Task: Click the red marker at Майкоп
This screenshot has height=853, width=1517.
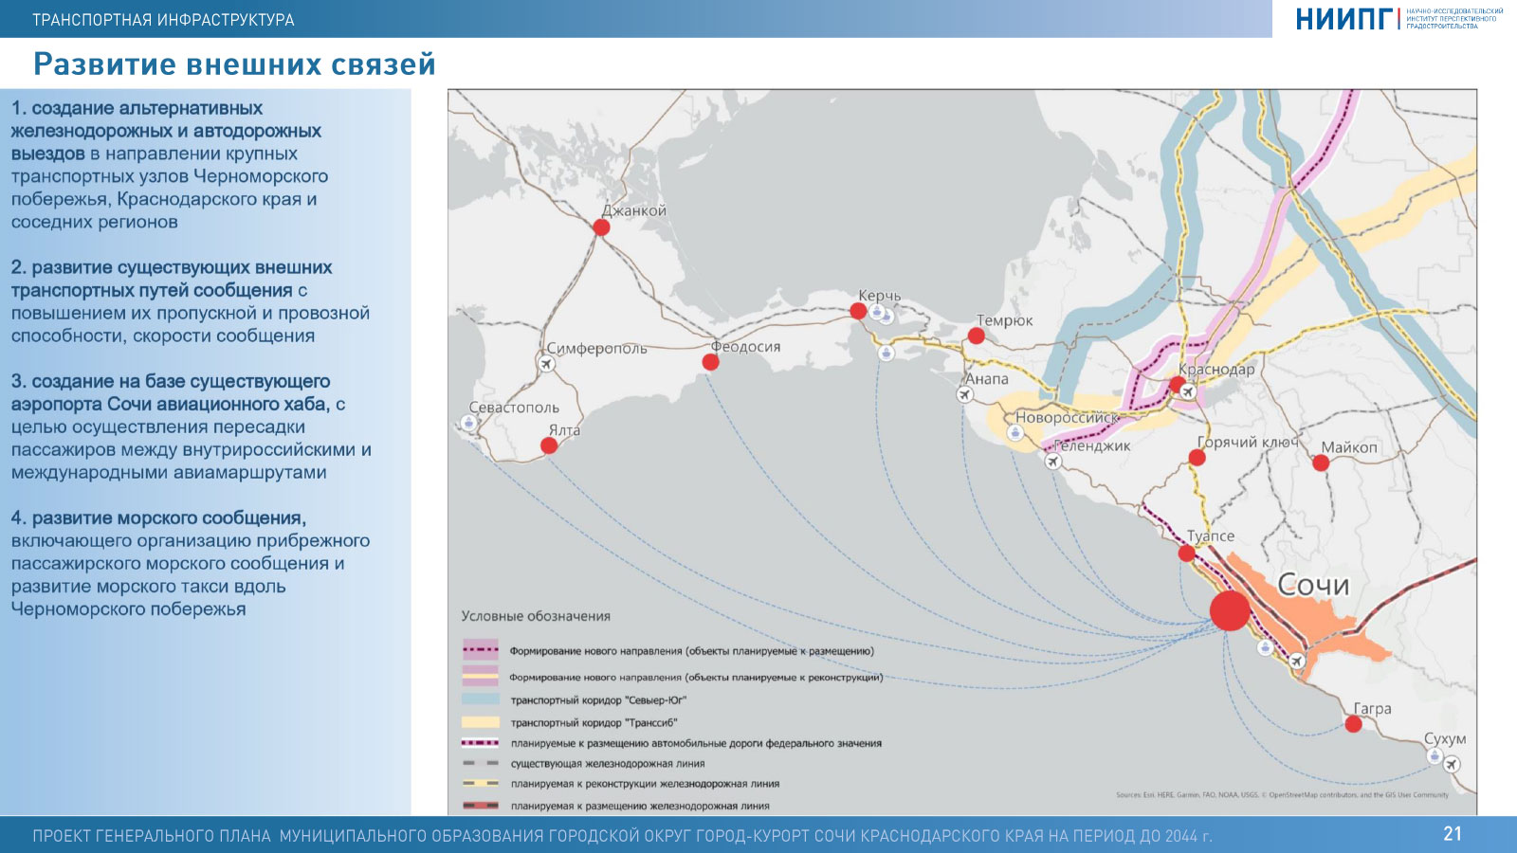Action: pyautogui.click(x=1321, y=463)
